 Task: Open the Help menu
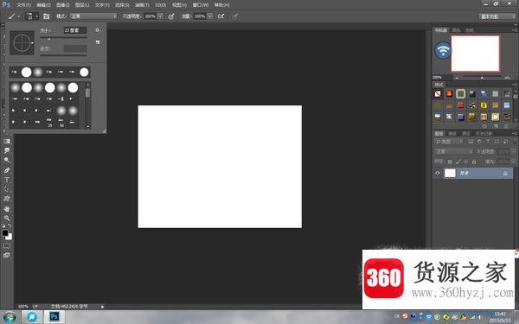tap(221, 5)
